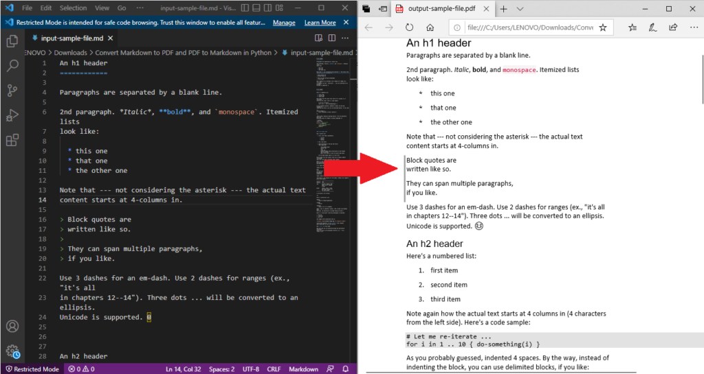Viewport: 704px width, 374px height.
Task: Switch to the output-sample-file.pdf browser tab
Action: click(440, 9)
